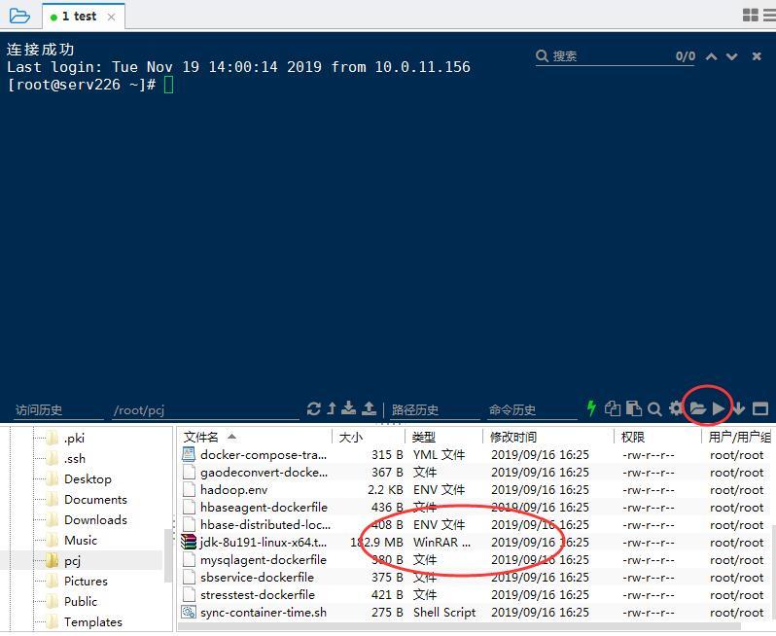Click the open folder icon in terminal toolbar
Viewport: 776px width, 636px height.
click(697, 408)
